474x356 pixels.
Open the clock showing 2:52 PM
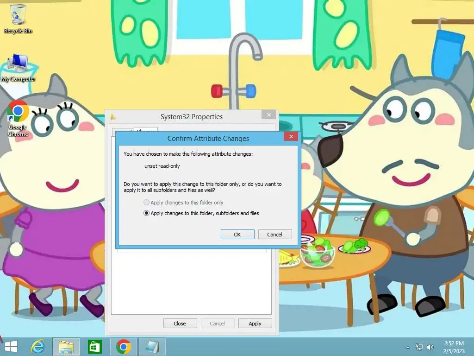(454, 347)
